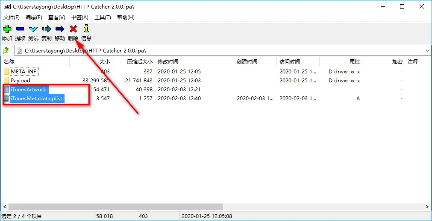
Task: Click the Payload folder icon
Action: click(6, 81)
